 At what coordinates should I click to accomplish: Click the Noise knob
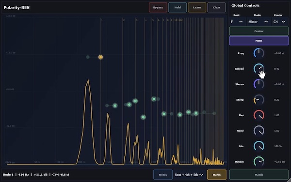tap(259, 131)
